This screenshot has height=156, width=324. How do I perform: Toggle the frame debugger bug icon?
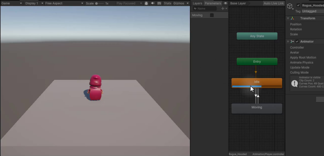point(146,3)
